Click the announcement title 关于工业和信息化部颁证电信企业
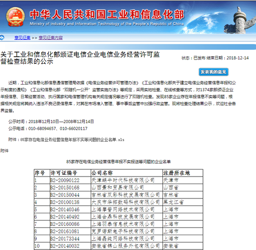 pyautogui.click(x=80, y=58)
